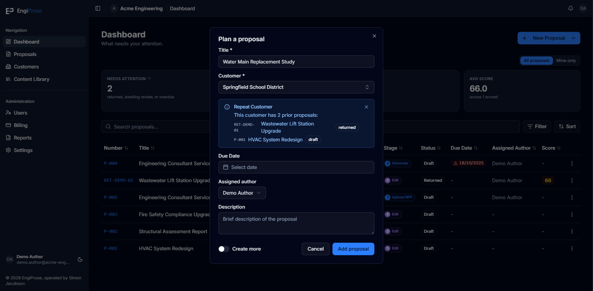Sort by Score column arrows
The height and width of the screenshot is (291, 593).
pos(559,148)
